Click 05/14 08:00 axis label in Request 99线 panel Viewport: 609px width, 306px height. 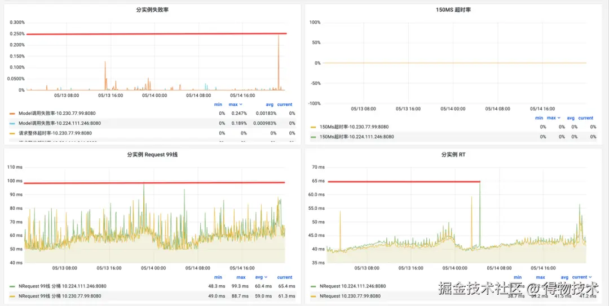(x=198, y=268)
